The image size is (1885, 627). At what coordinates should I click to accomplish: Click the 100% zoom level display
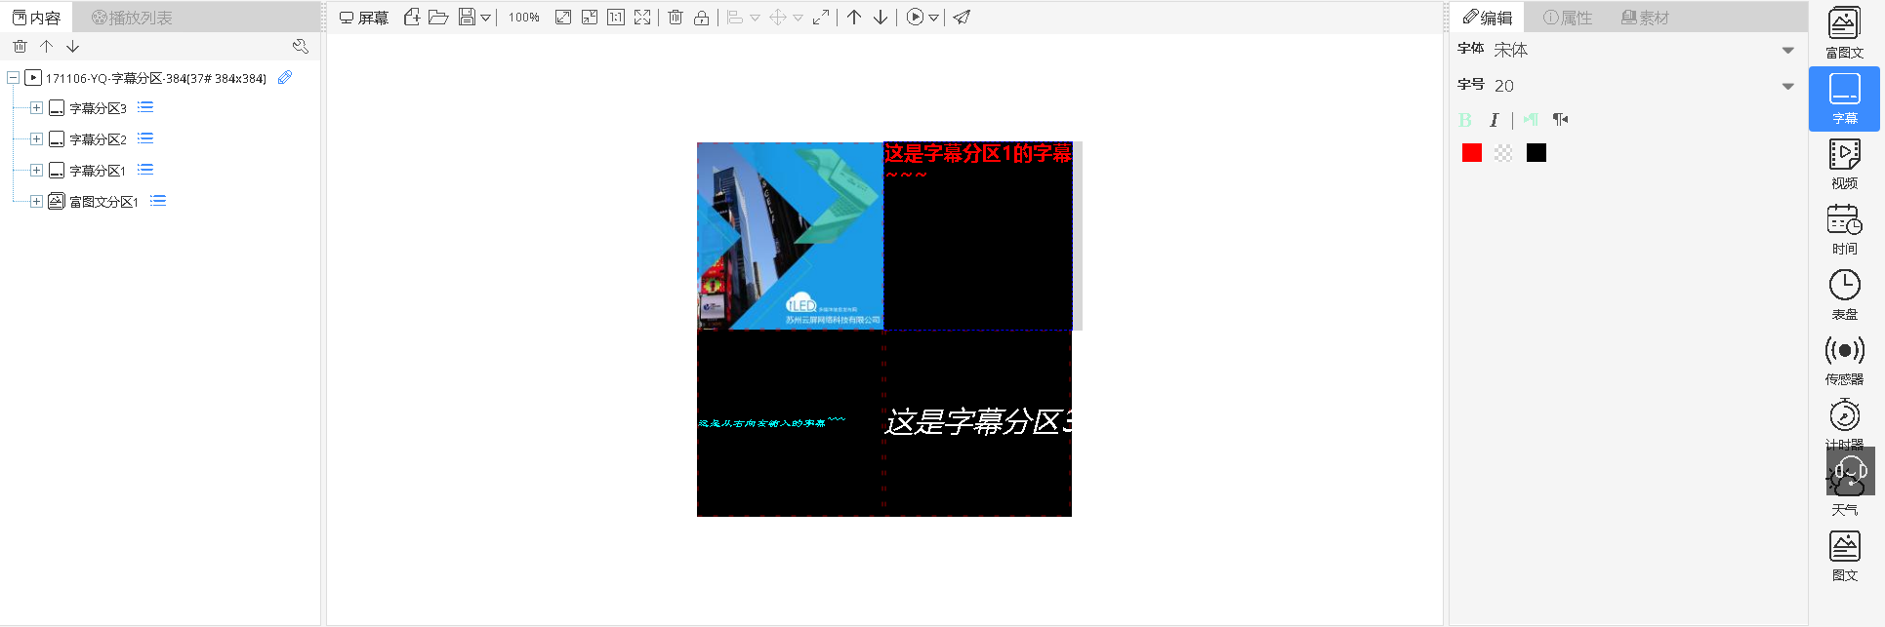coord(524,18)
